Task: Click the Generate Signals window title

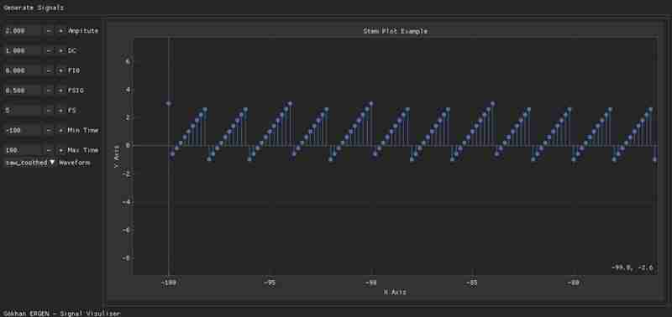Action: (x=34, y=8)
